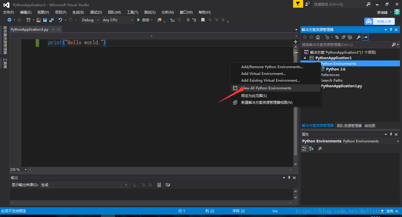Click the search icon in the Solution Explorer search box
402x217 pixels.
click(x=394, y=45)
